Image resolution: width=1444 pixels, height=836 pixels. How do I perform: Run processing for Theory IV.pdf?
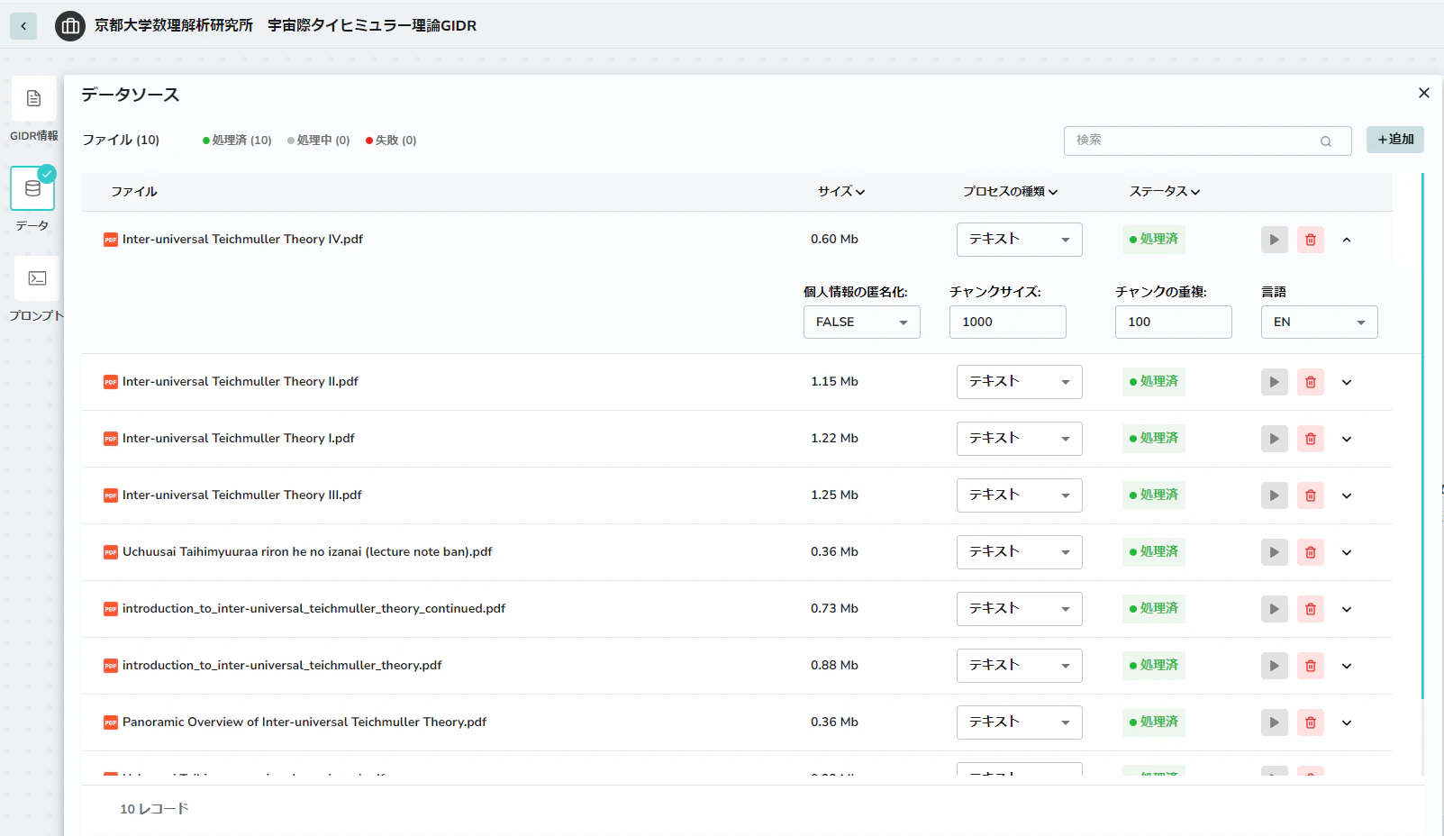coord(1274,240)
